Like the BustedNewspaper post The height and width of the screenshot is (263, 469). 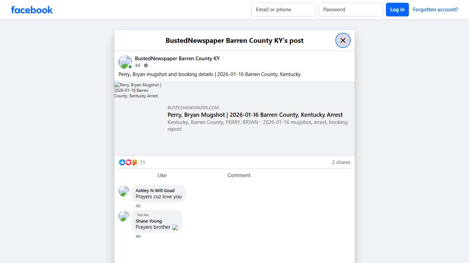click(162, 175)
